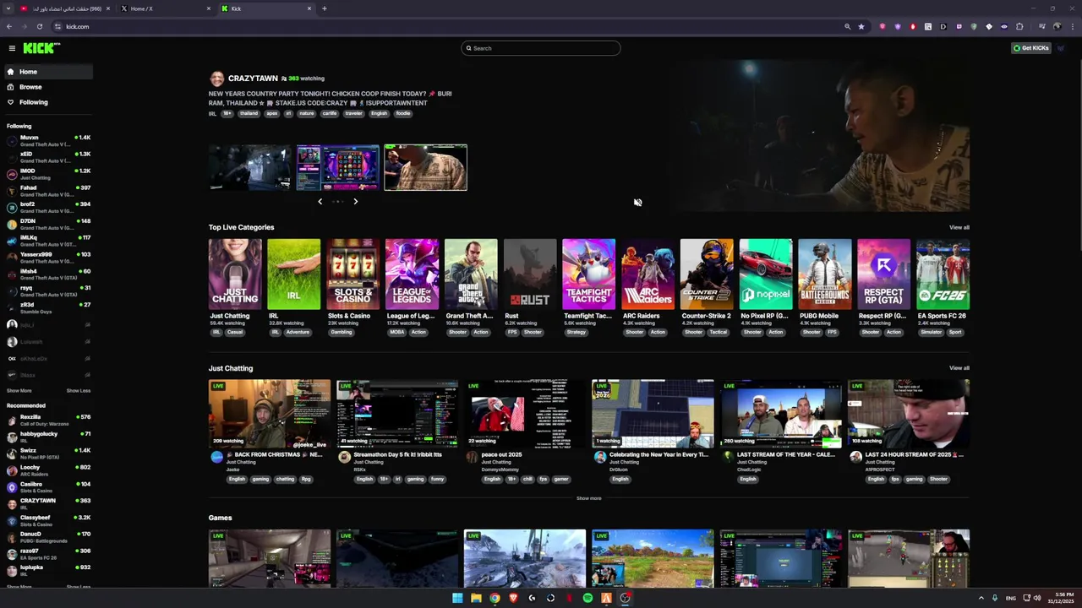Open the IRL category card
Screen dimensions: 1082x608
294,274
